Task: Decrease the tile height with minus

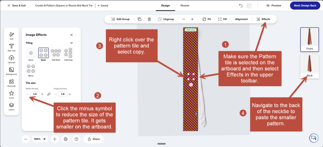Action: tap(55, 94)
